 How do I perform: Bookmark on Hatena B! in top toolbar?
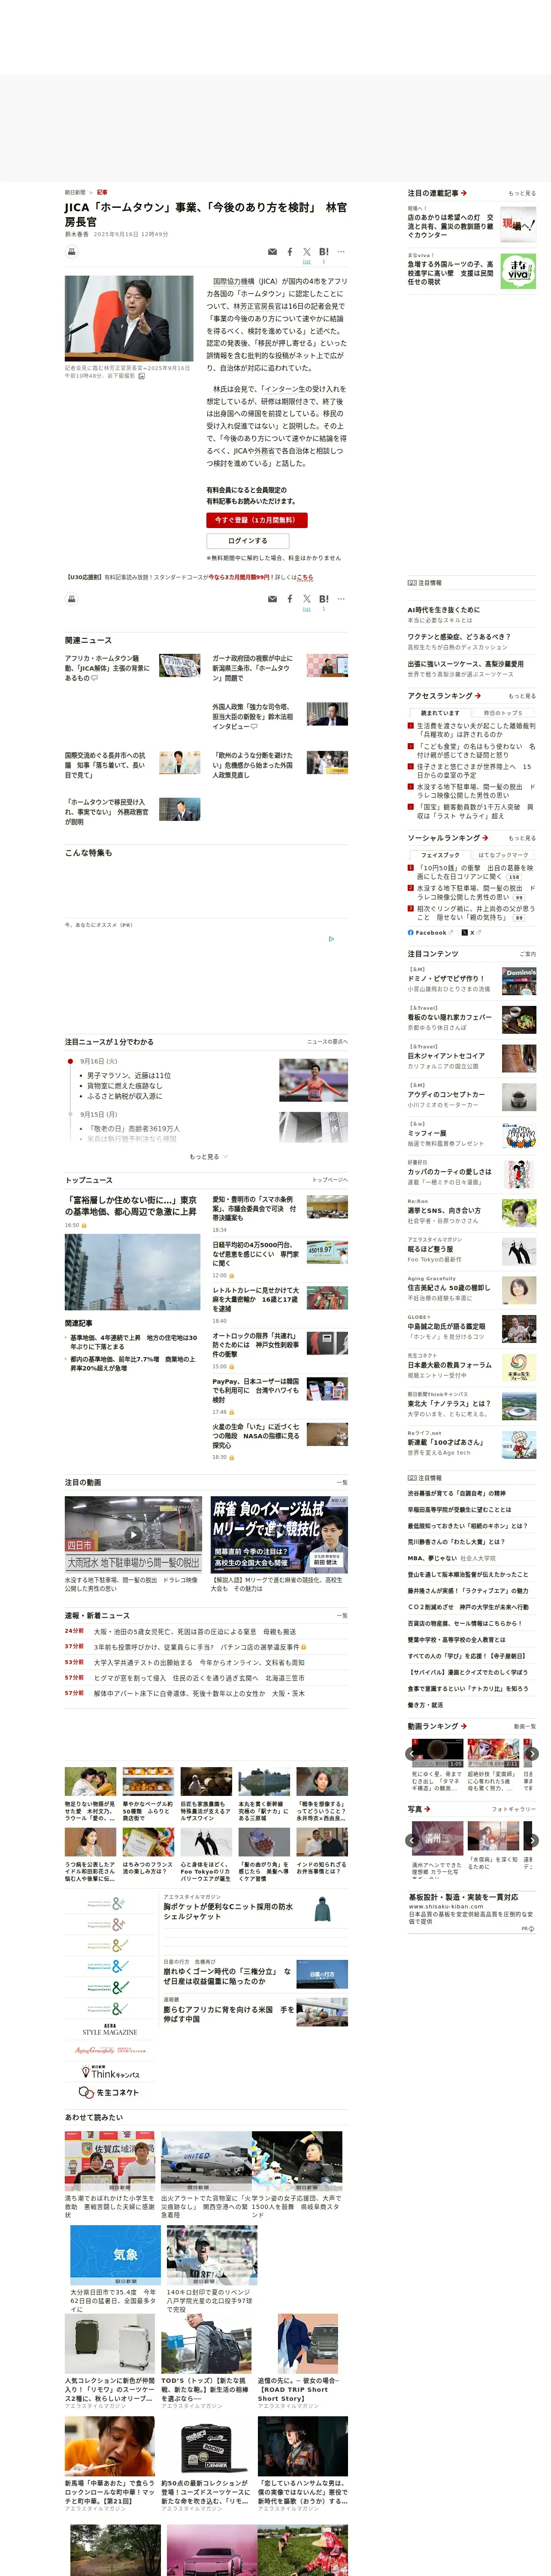pos(323,252)
